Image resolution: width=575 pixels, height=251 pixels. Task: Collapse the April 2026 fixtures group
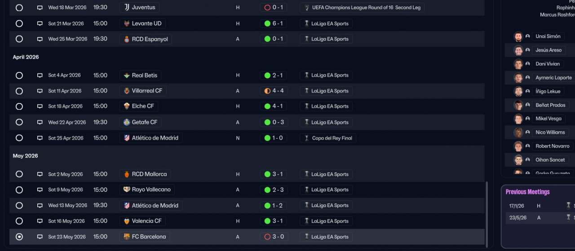pos(26,57)
